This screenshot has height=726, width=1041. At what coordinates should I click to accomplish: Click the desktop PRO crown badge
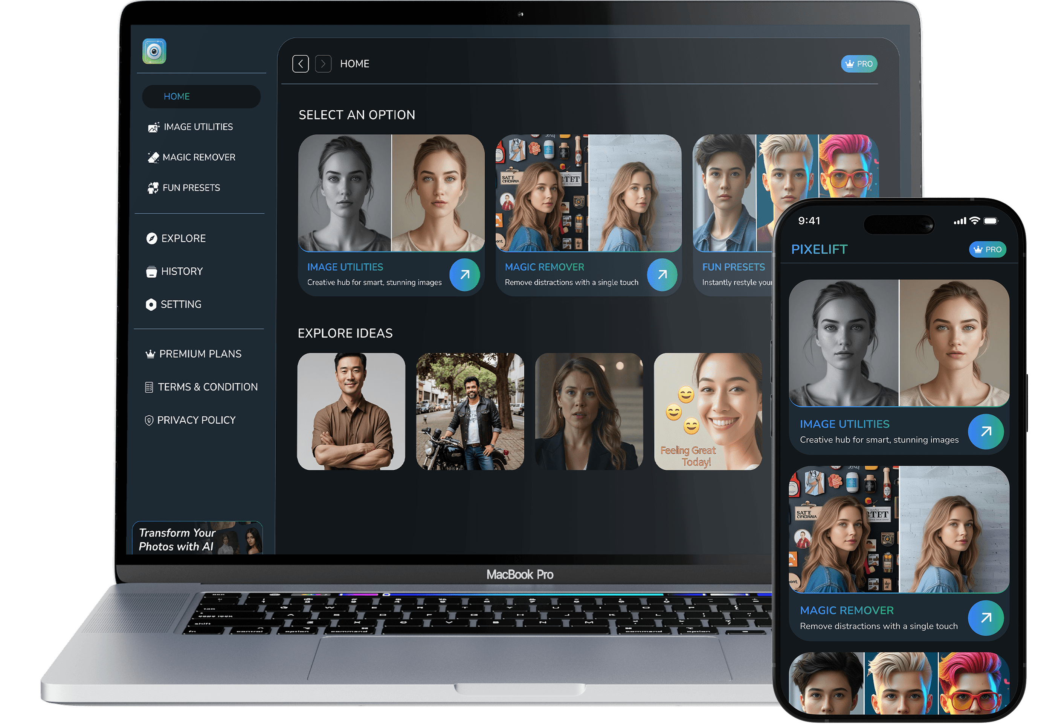(859, 64)
